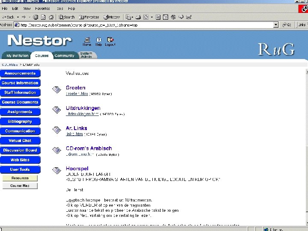Open the Favorites toolbar button
Screen dimensions: 308x231
click(89, 17)
